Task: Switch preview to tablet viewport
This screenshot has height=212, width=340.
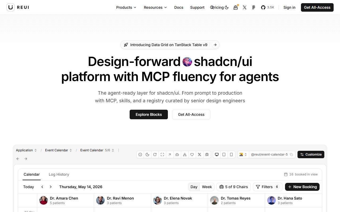Action: tap(224, 154)
